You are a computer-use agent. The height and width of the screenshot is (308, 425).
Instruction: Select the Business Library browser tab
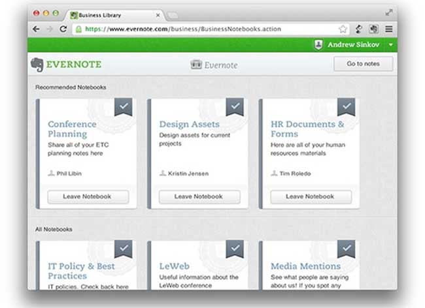click(114, 15)
